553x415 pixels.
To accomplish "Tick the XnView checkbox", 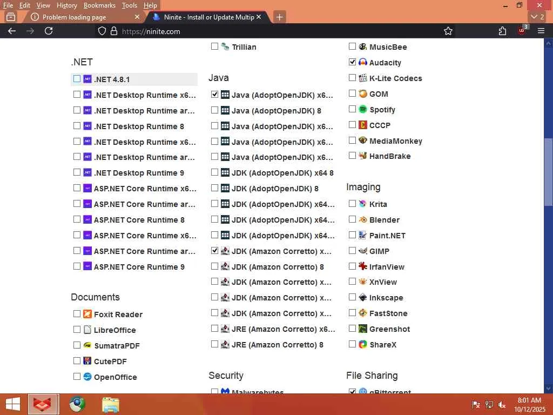I will point(352,281).
